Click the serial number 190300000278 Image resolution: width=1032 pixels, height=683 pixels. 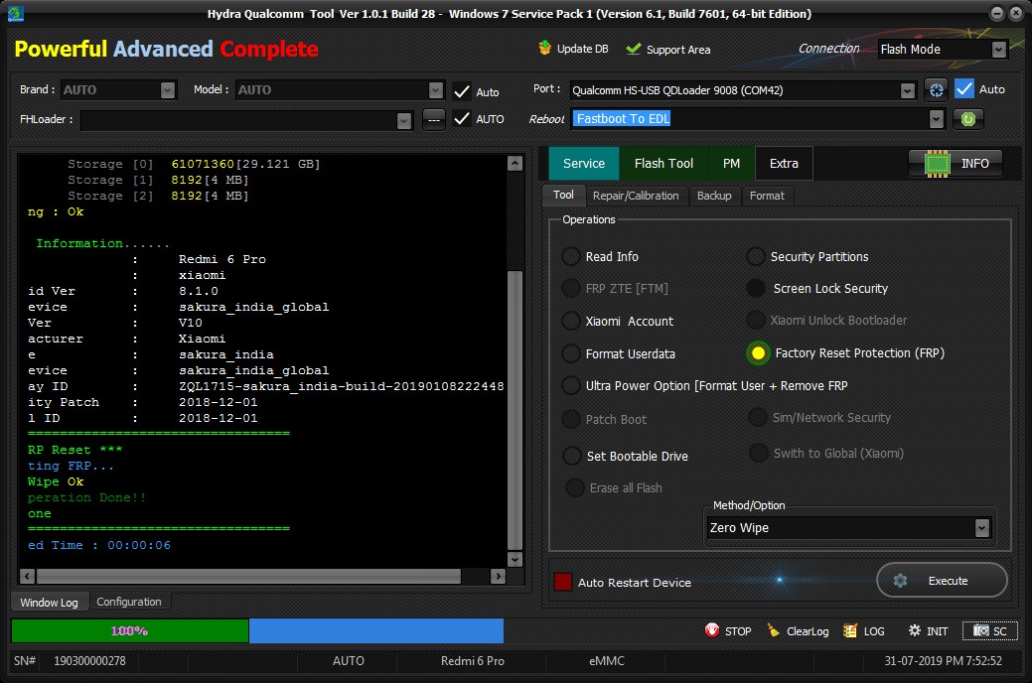(x=89, y=660)
